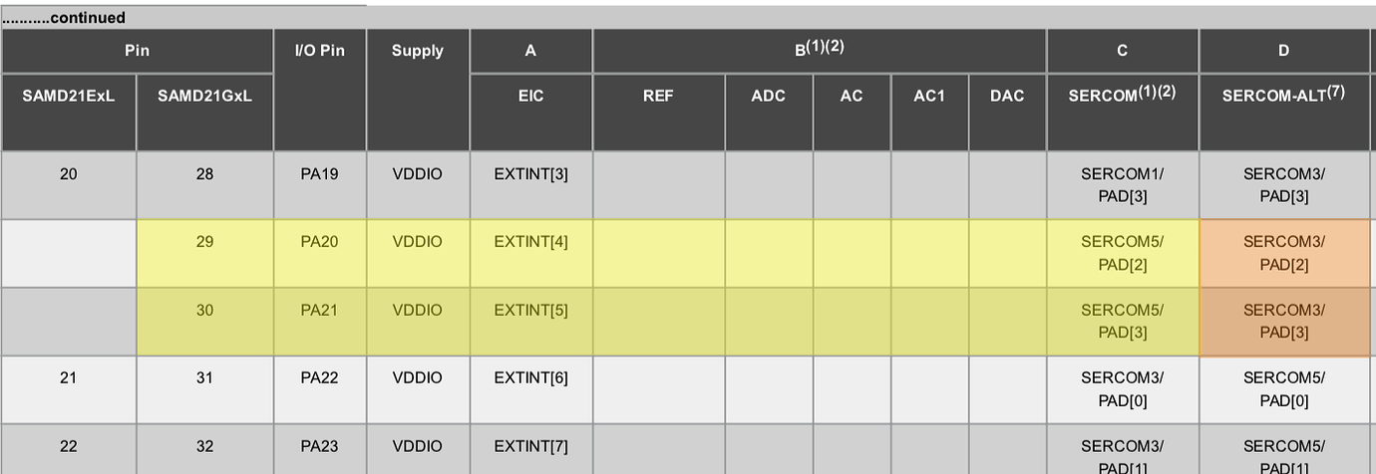Click the PA19 I/O pin cell
The image size is (1376, 474).
(x=319, y=174)
